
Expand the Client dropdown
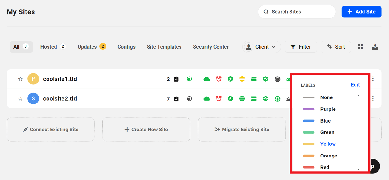[261, 47]
